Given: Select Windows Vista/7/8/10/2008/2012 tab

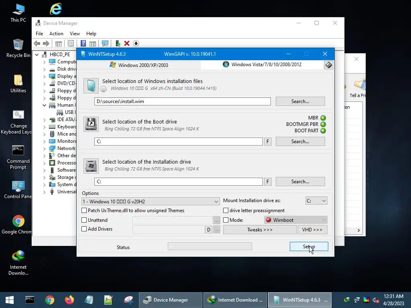Looking at the screenshot, I should [x=262, y=65].
